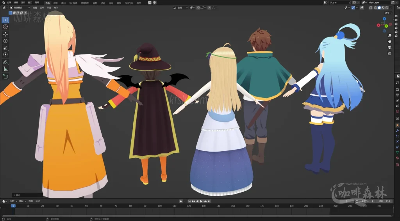The width and height of the screenshot is (400, 221).
Task: Click the zoom magnifier viewport icon
Action: (389, 35)
